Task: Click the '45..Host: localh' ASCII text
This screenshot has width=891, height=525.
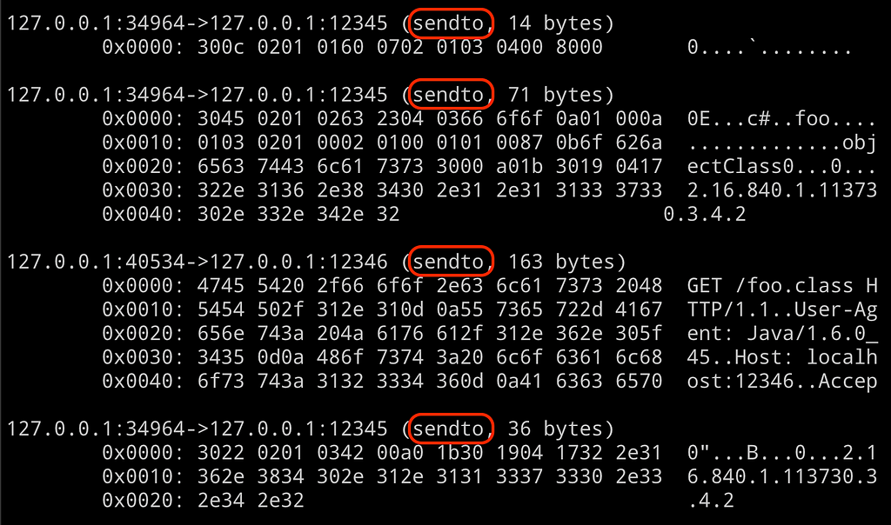Action: 782,357
